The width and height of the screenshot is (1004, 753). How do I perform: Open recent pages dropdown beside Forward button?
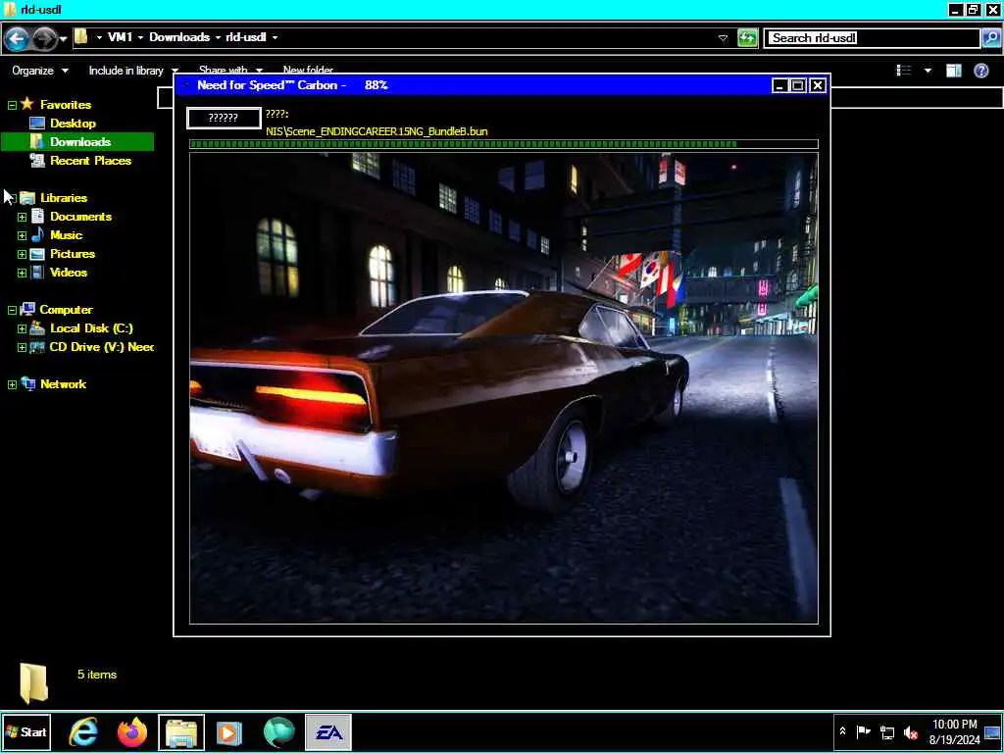64,39
